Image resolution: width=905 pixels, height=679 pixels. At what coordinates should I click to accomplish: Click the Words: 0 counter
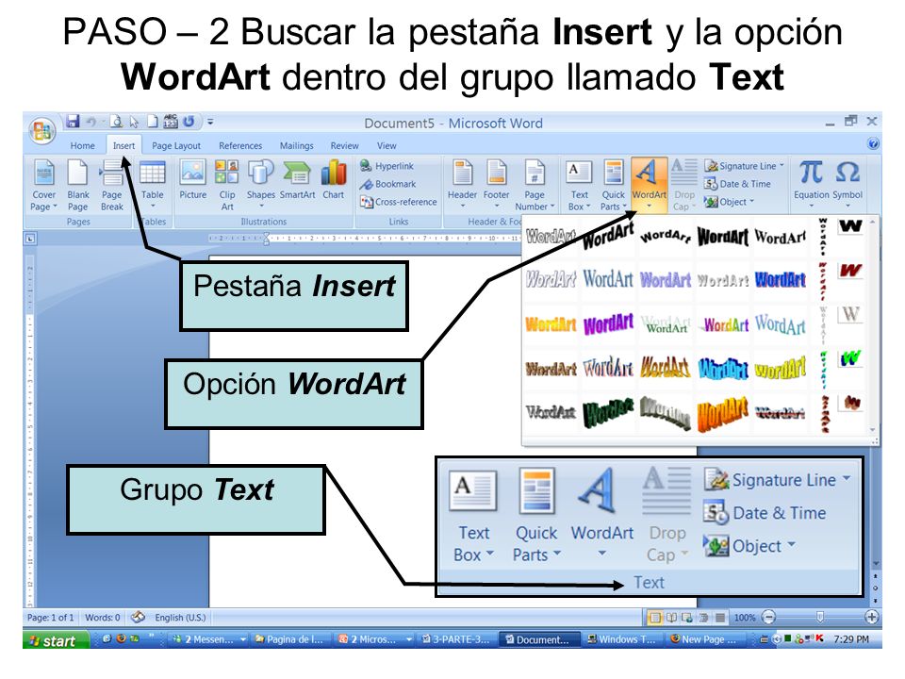point(103,617)
